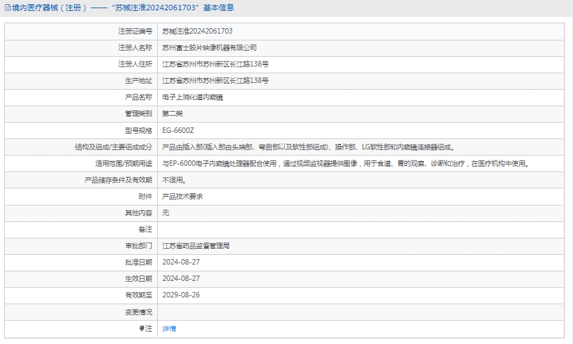The width and height of the screenshot is (573, 344).
Task: Open the 详情 details link
Action: click(169, 328)
